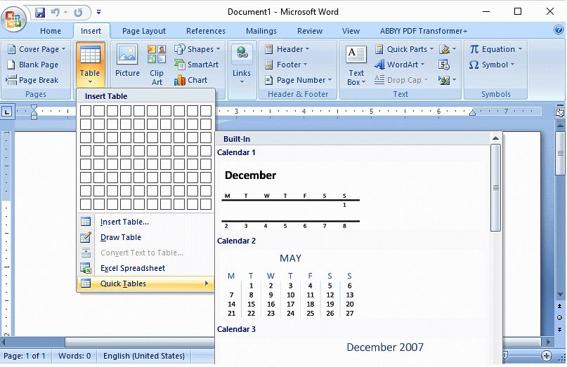Insert a Chart
This screenshot has height=367, width=567.
[190, 80]
